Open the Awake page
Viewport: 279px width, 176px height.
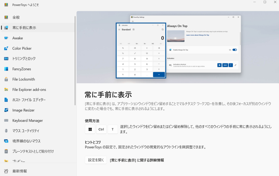[x=38, y=38]
